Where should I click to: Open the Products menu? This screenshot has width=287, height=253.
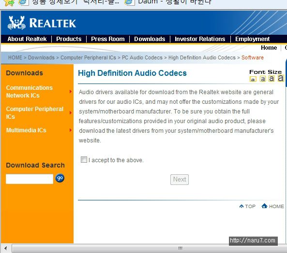point(69,39)
